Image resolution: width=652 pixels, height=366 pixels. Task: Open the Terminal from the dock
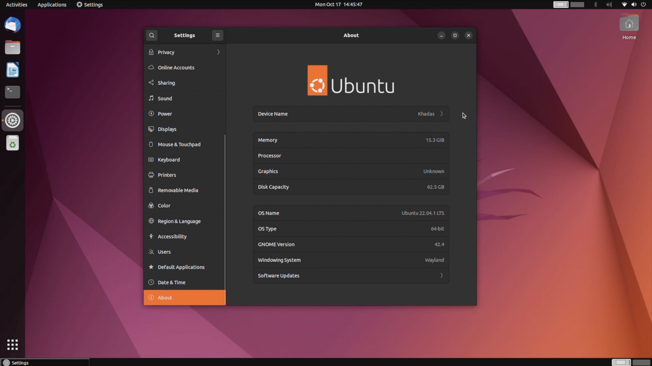[12, 92]
